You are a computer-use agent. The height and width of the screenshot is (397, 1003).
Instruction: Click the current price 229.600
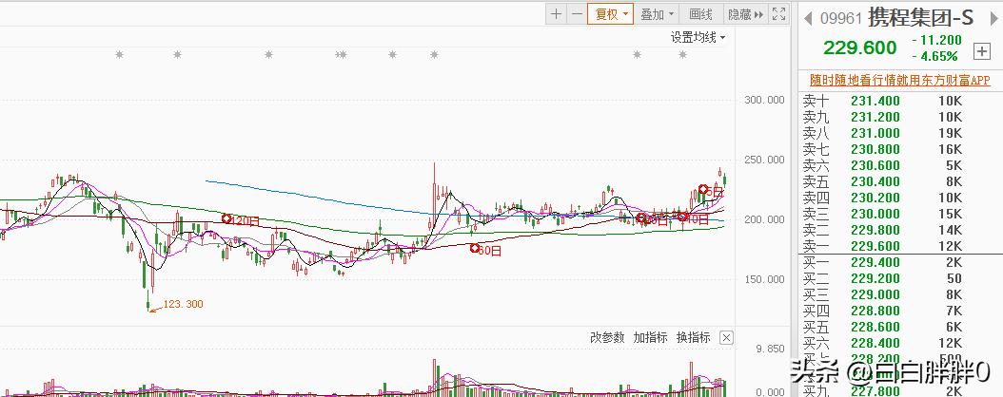coord(859,47)
